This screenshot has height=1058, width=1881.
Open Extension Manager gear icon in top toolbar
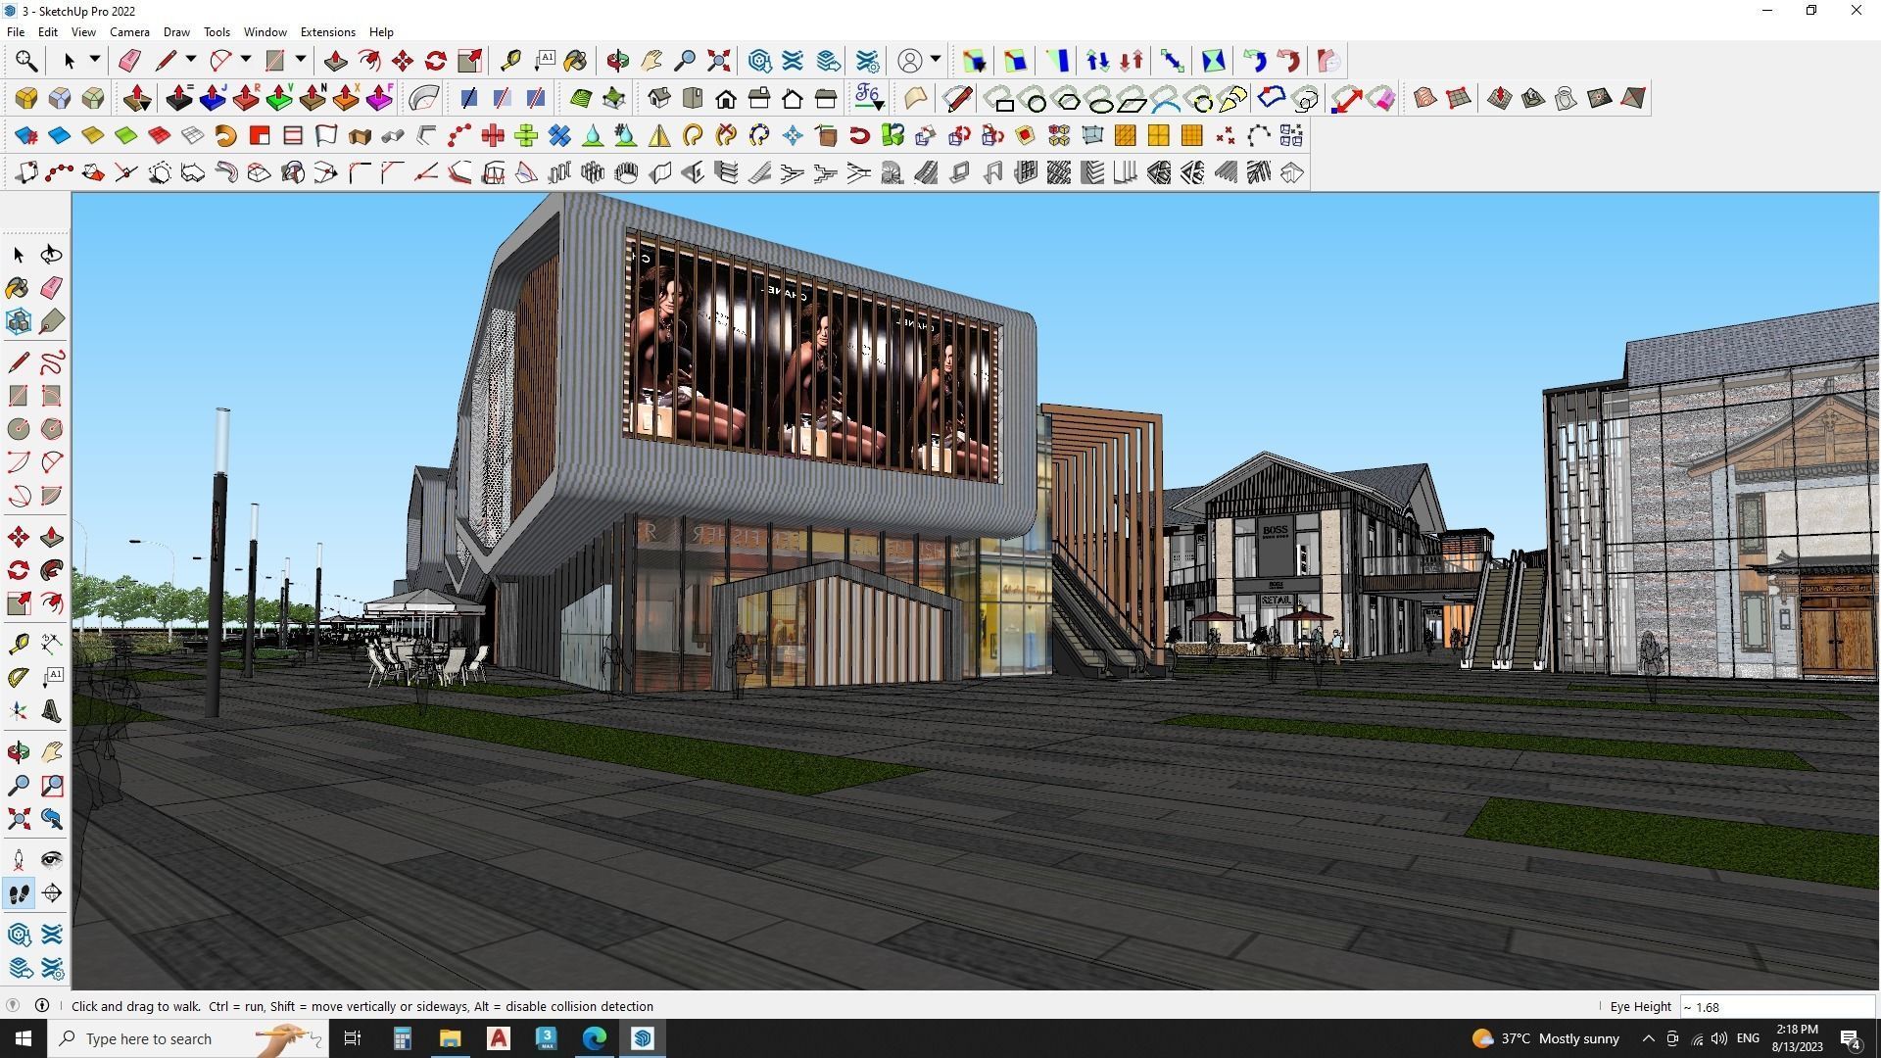pyautogui.click(x=868, y=61)
